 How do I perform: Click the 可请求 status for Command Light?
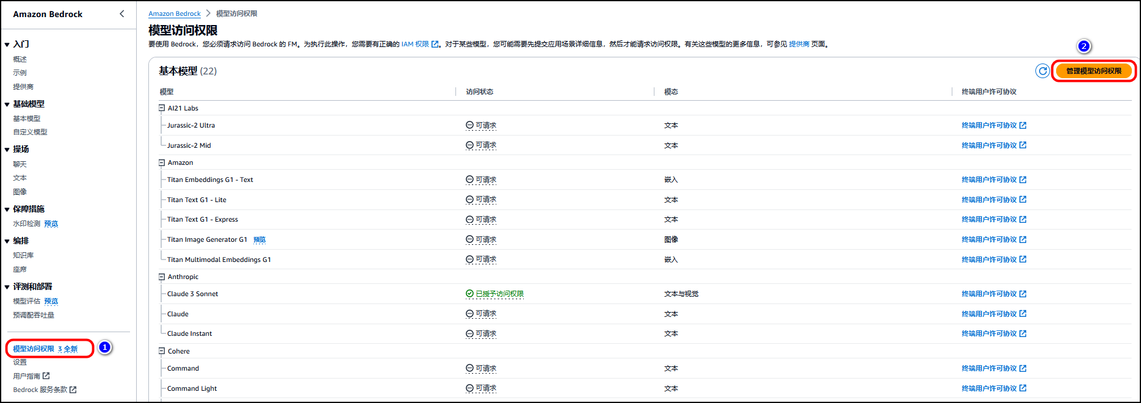pyautogui.click(x=486, y=388)
